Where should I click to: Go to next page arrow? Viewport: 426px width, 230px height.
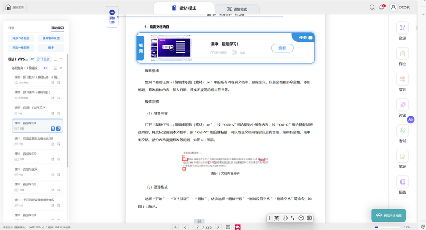click(x=218, y=227)
